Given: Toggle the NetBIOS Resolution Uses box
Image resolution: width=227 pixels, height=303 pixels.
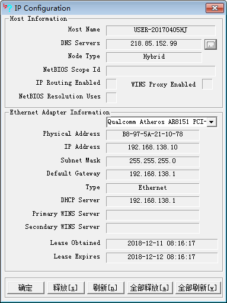Looking at the screenshot, I should coord(111,98).
